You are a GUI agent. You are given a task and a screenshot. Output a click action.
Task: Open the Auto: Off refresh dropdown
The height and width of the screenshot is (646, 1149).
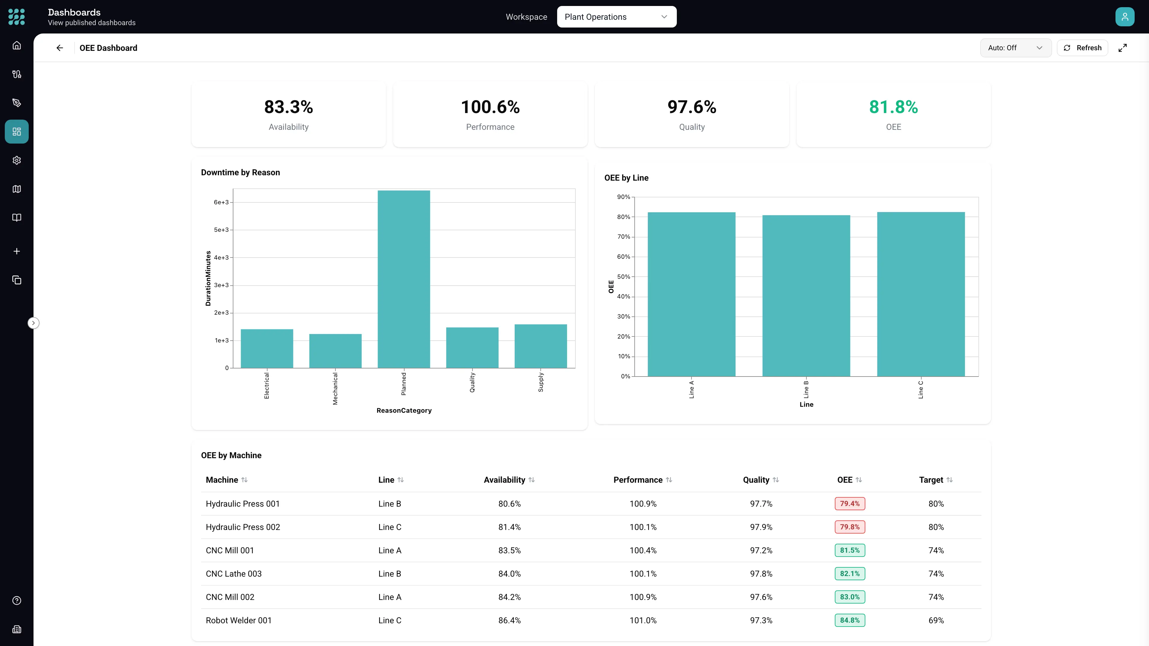point(1016,48)
